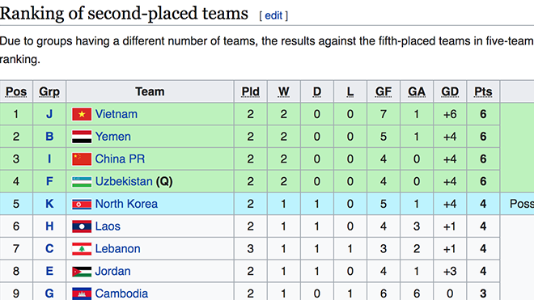Click the China PR flag icon
The width and height of the screenshot is (534, 300).
click(82, 159)
